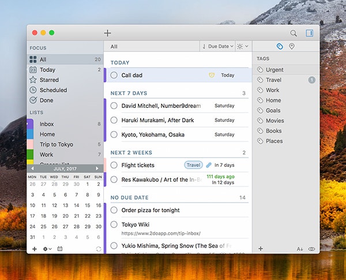Click the Travel tag on Flight tickets

coord(194,165)
